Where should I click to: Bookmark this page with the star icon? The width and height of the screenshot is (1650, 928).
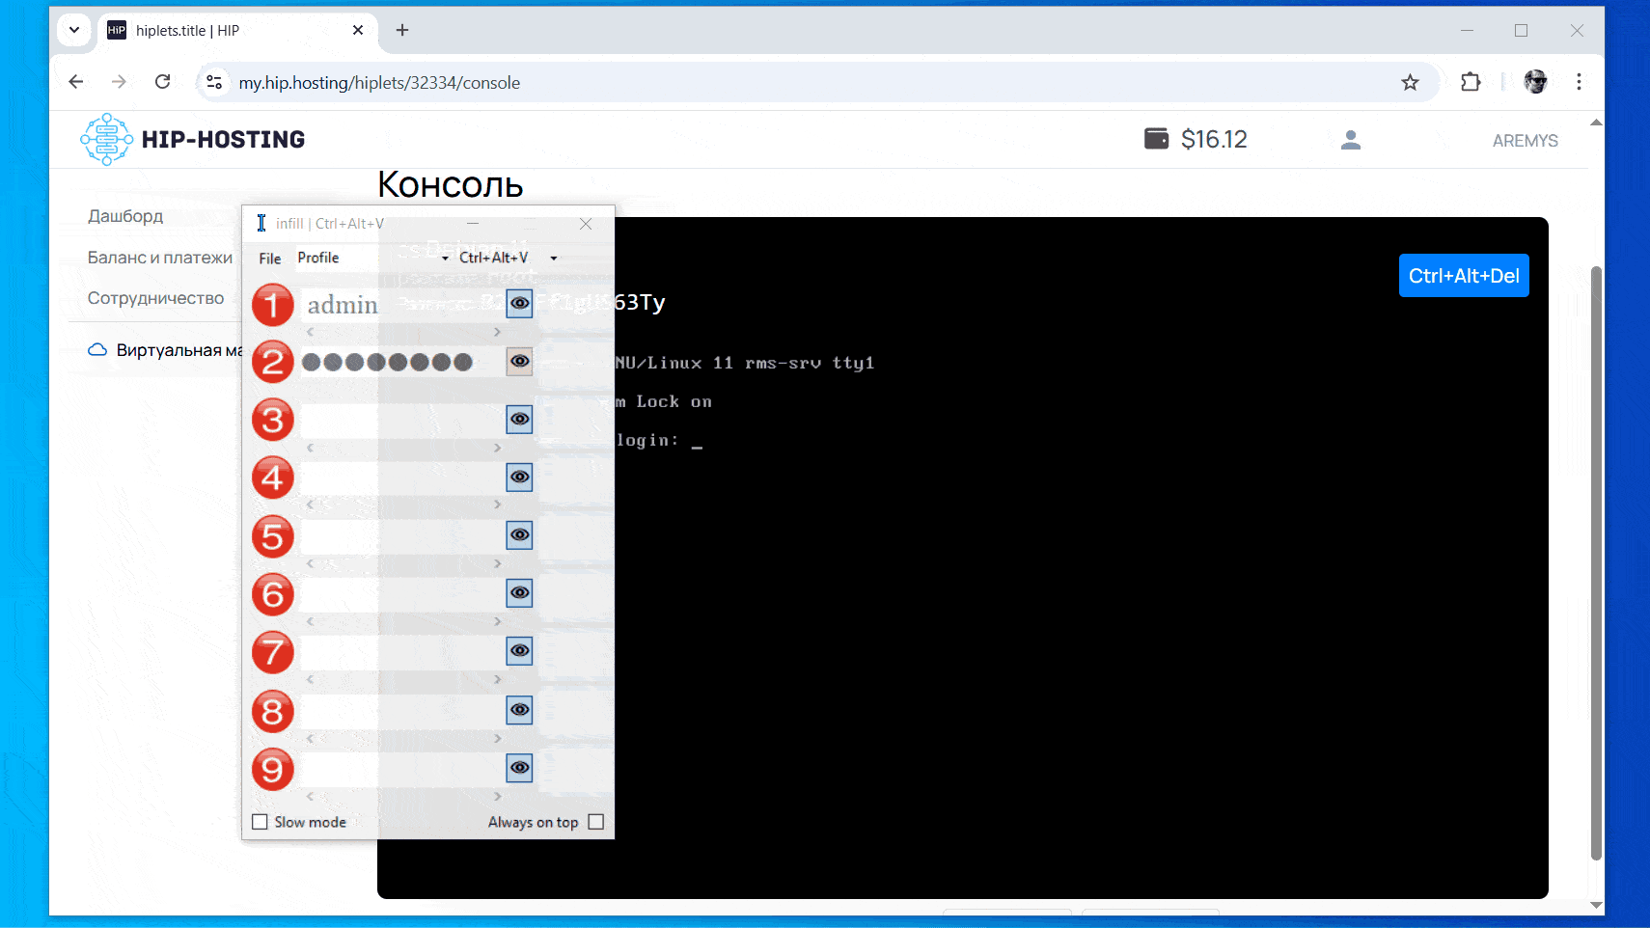click(x=1410, y=83)
